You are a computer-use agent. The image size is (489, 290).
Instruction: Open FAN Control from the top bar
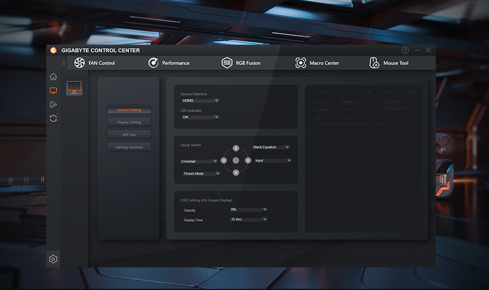[x=94, y=63]
